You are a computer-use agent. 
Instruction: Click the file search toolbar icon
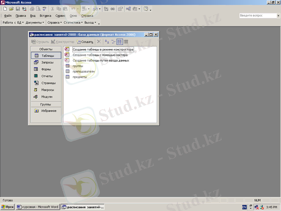click(24, 9)
